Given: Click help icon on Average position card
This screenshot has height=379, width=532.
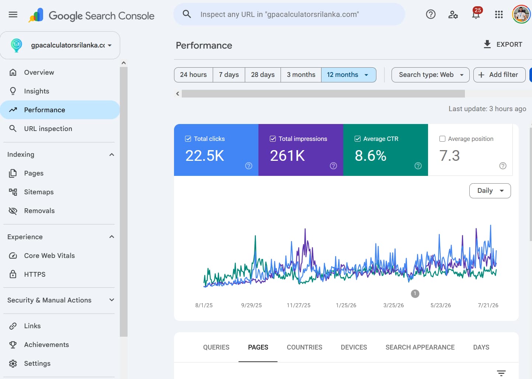Looking at the screenshot, I should (503, 166).
